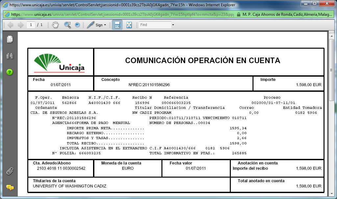This screenshot has height=199, width=337.
Task: Click the text 'NW CADIZ PROGRAM'
Action: [x=152, y=112]
